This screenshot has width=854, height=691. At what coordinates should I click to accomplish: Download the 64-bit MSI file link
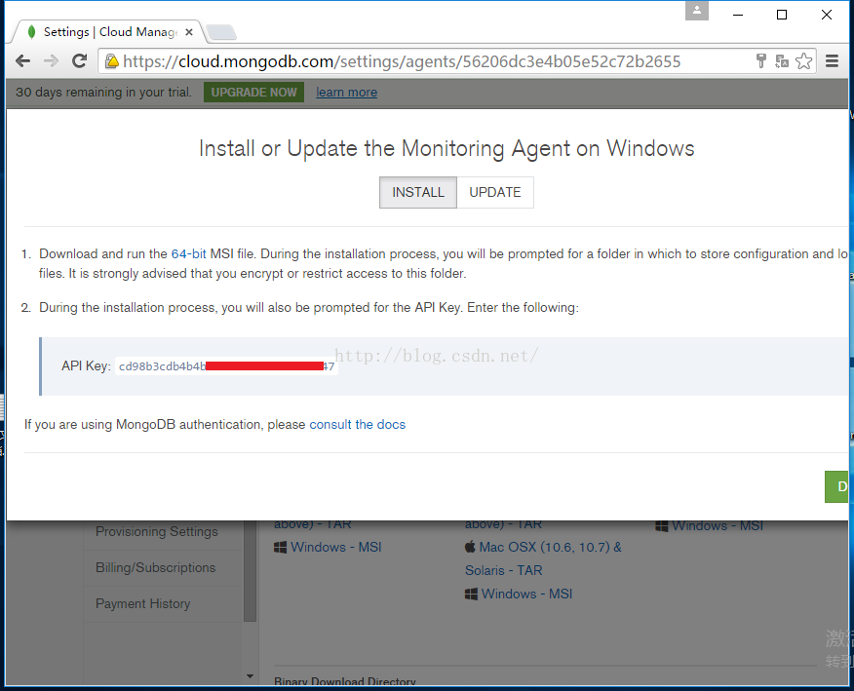(188, 253)
